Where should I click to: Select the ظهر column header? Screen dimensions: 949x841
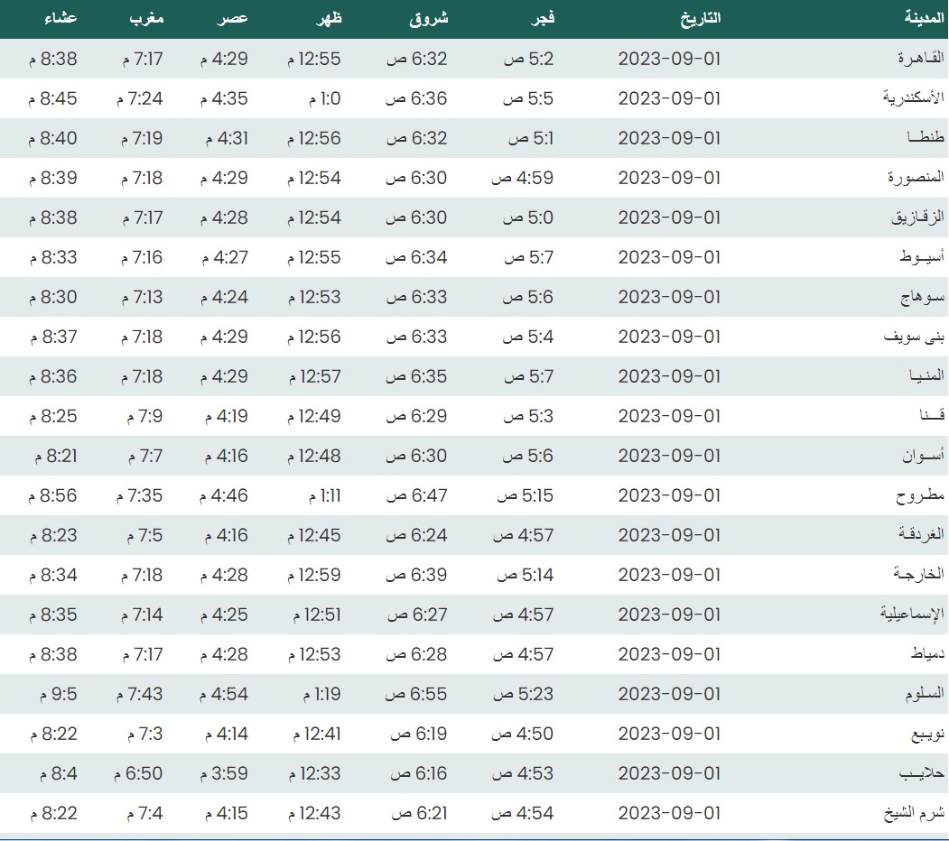coord(327,17)
